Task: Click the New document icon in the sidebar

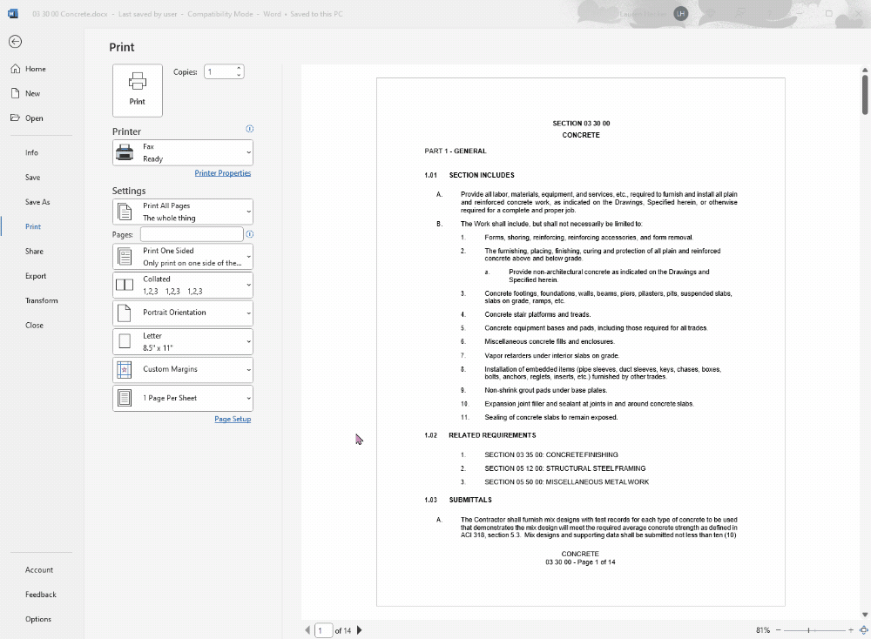Action: 15,93
